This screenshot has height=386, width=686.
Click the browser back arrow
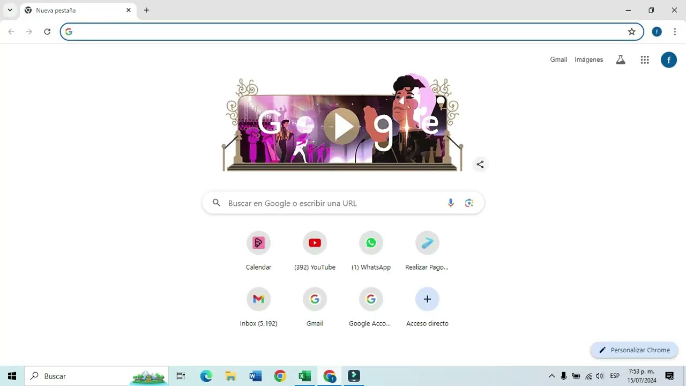tap(11, 32)
